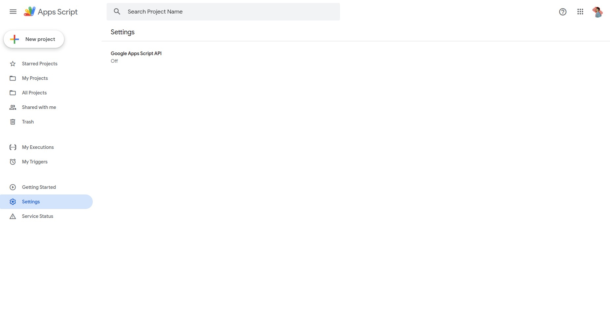Click the warning icon for Service Status

[x=13, y=216]
